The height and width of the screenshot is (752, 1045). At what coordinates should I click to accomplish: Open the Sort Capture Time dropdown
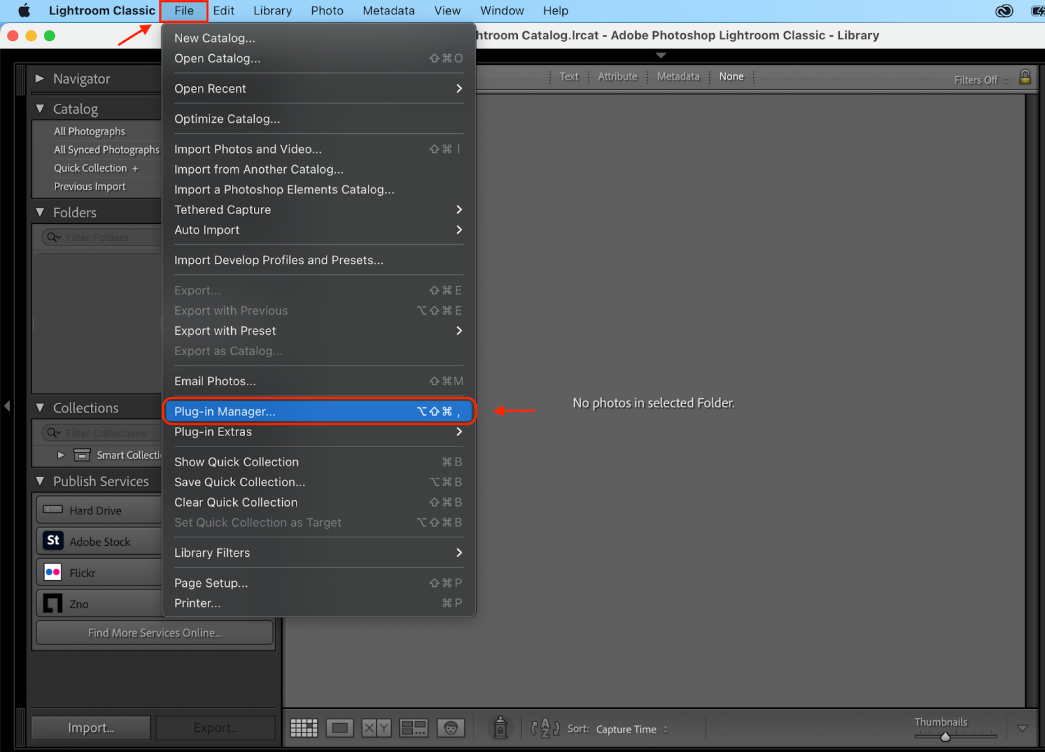pos(632,729)
